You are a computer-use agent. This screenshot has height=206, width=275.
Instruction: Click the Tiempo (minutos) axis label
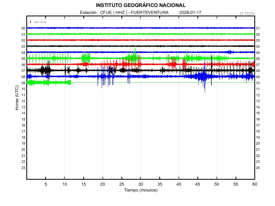tap(140, 190)
